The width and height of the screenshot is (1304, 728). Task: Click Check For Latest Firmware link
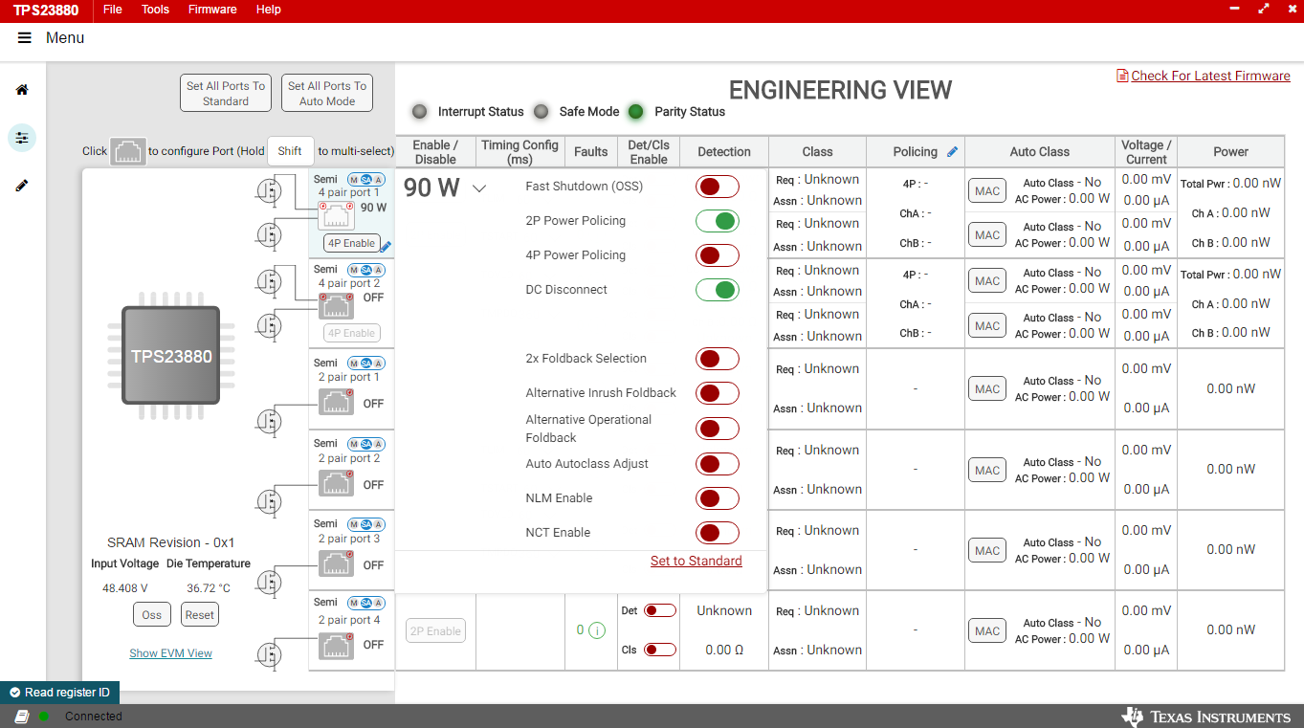click(x=1210, y=77)
